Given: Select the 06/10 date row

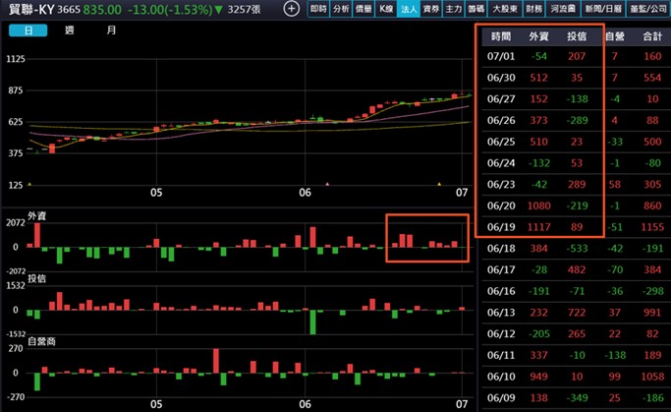Looking at the screenshot, I should [x=576, y=377].
